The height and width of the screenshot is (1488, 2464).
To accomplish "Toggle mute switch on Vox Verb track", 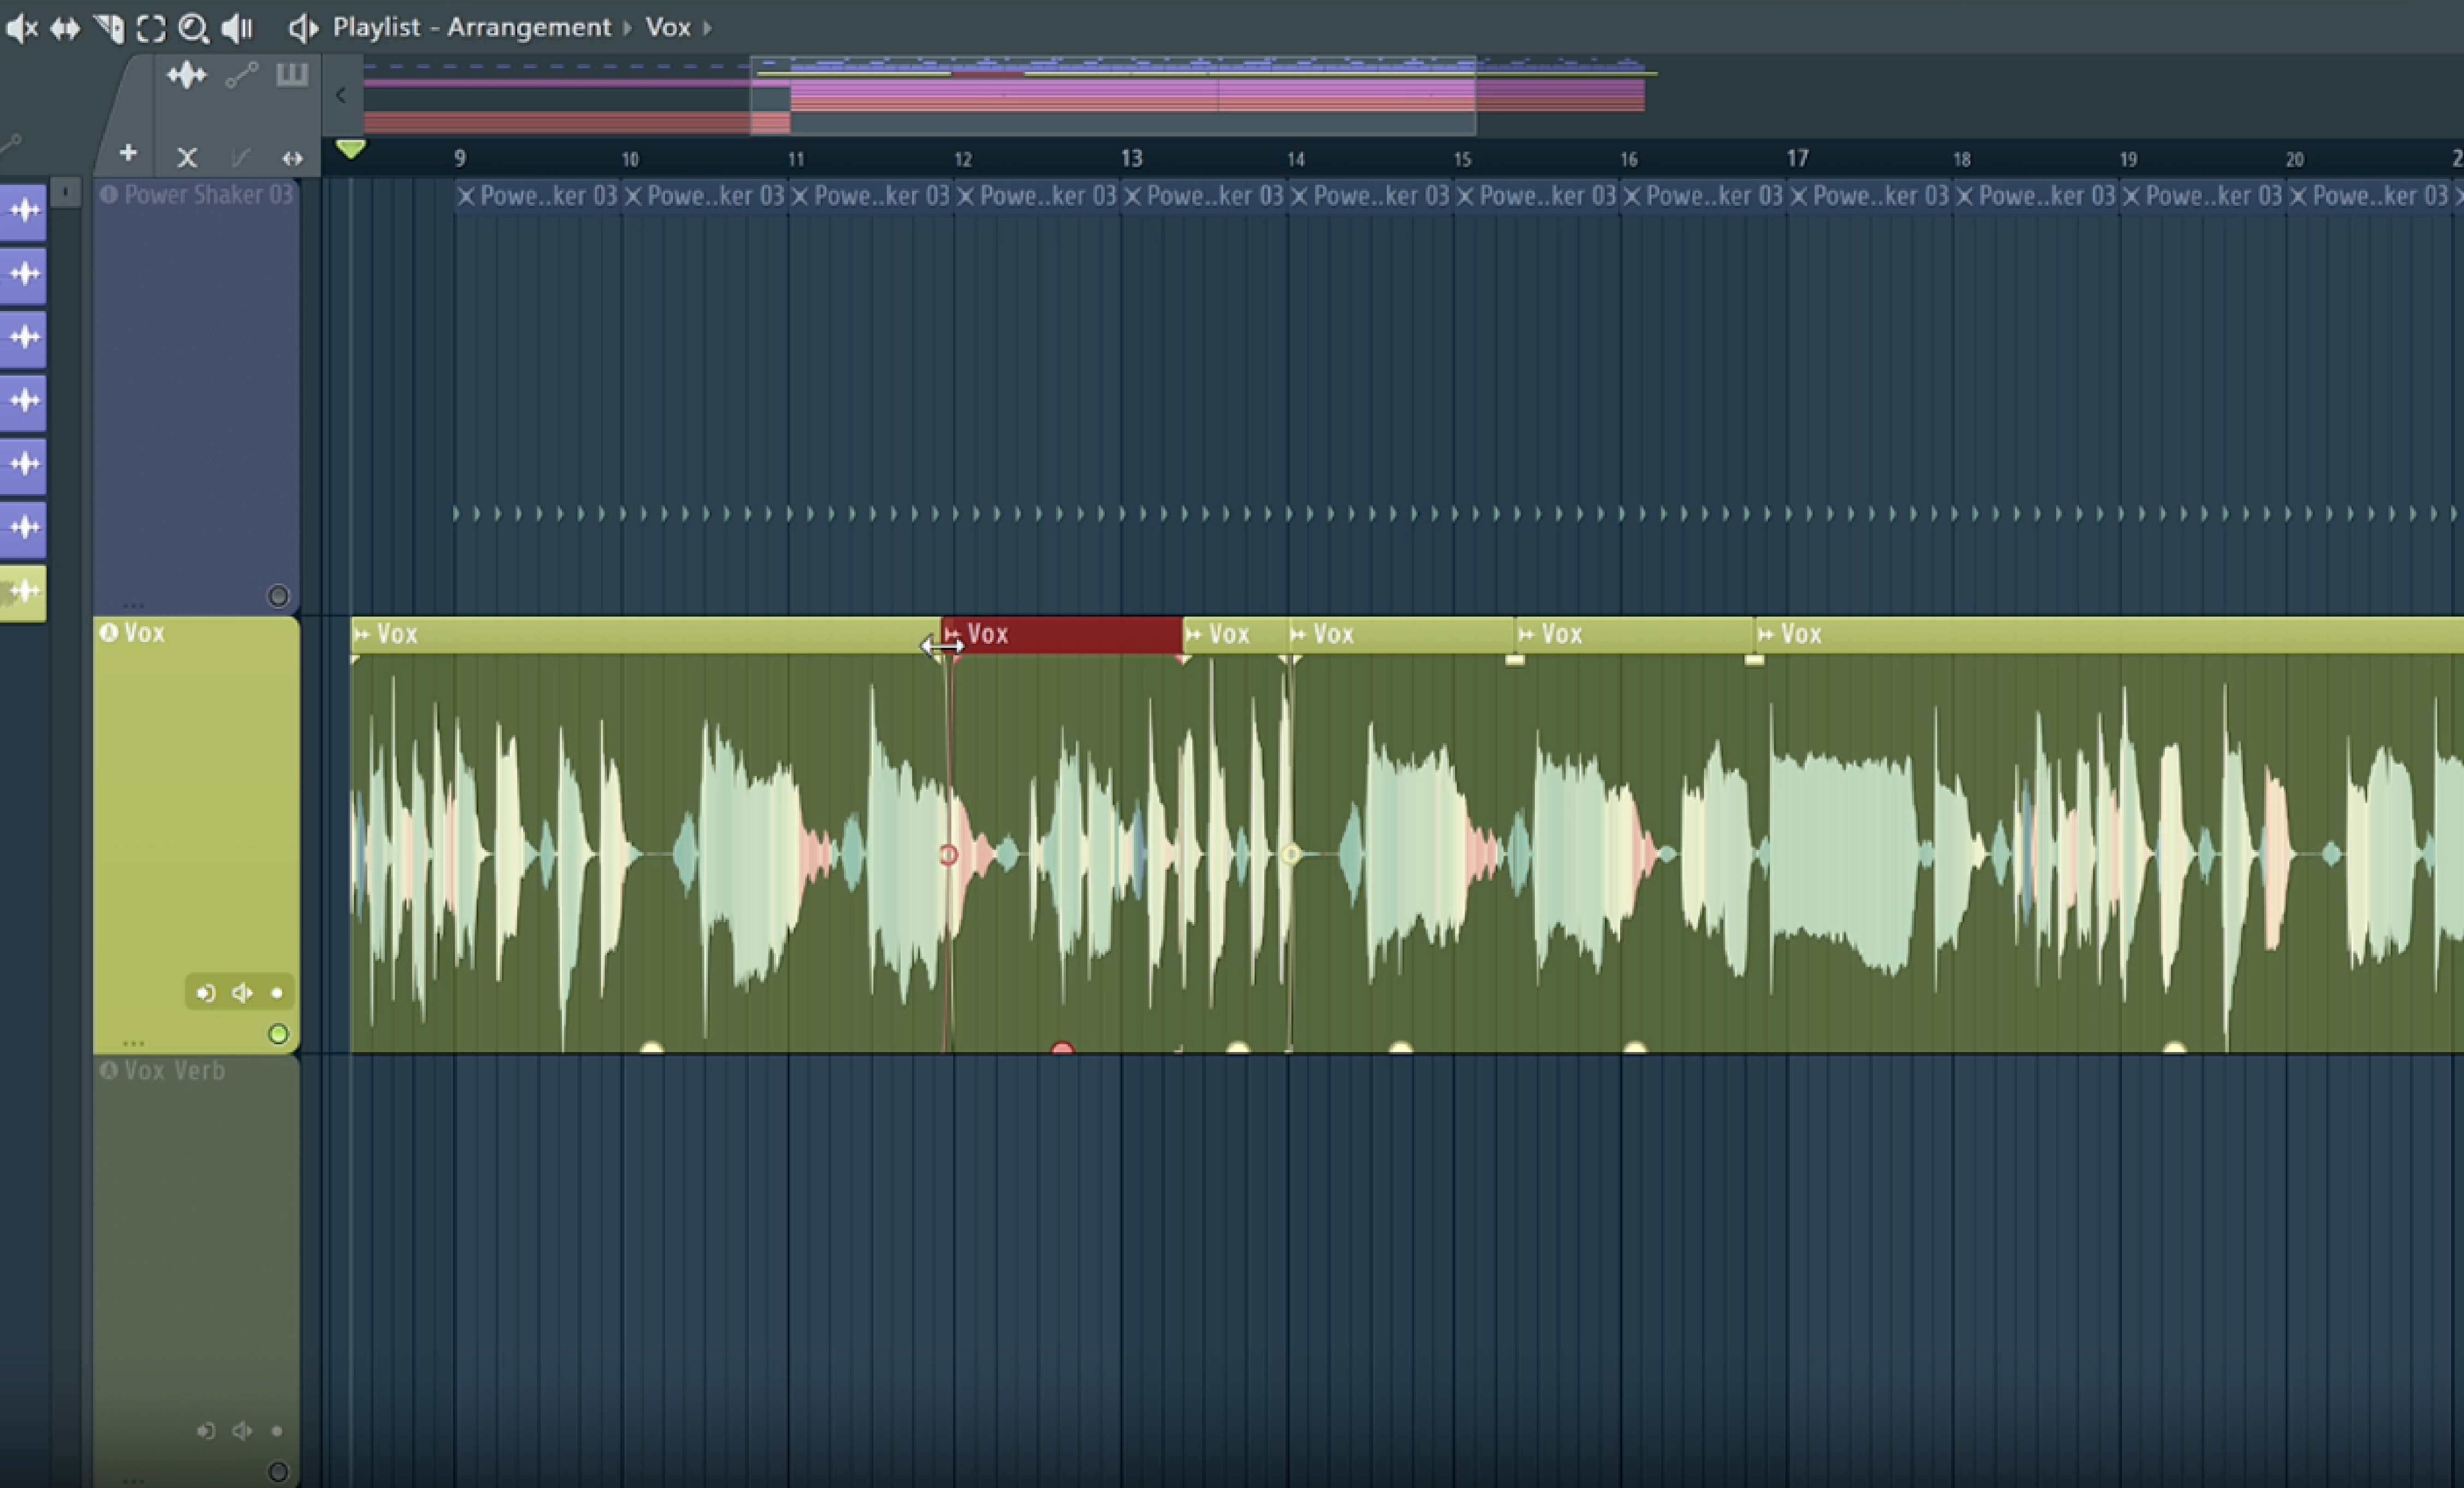I will coord(278,1472).
